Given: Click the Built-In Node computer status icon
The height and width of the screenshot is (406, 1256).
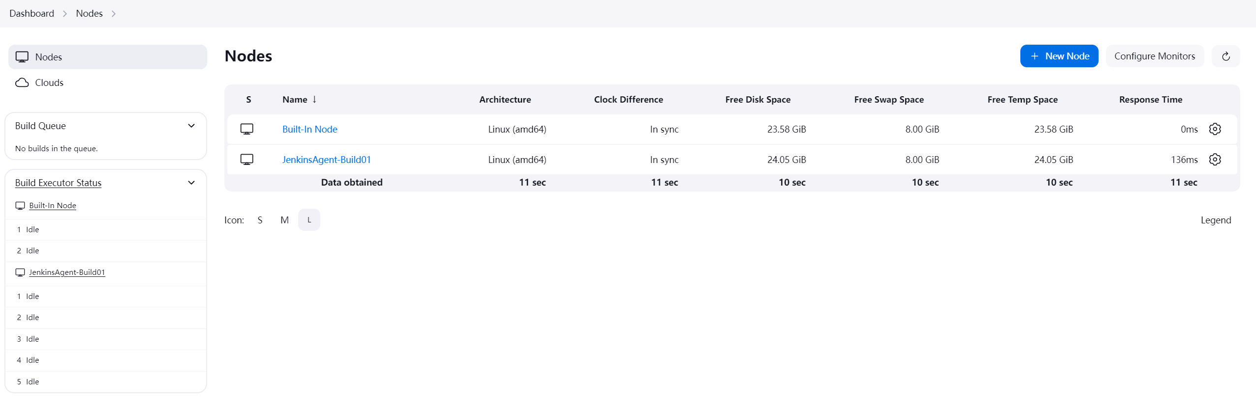Looking at the screenshot, I should tap(247, 129).
